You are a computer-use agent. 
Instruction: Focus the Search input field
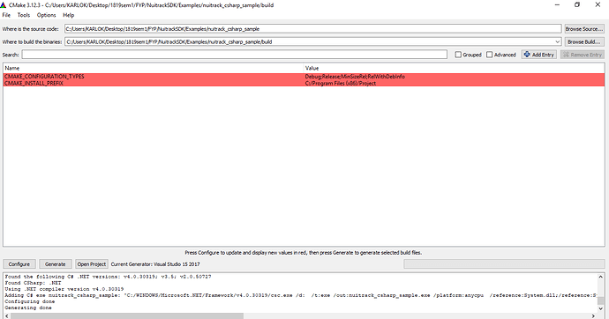234,55
